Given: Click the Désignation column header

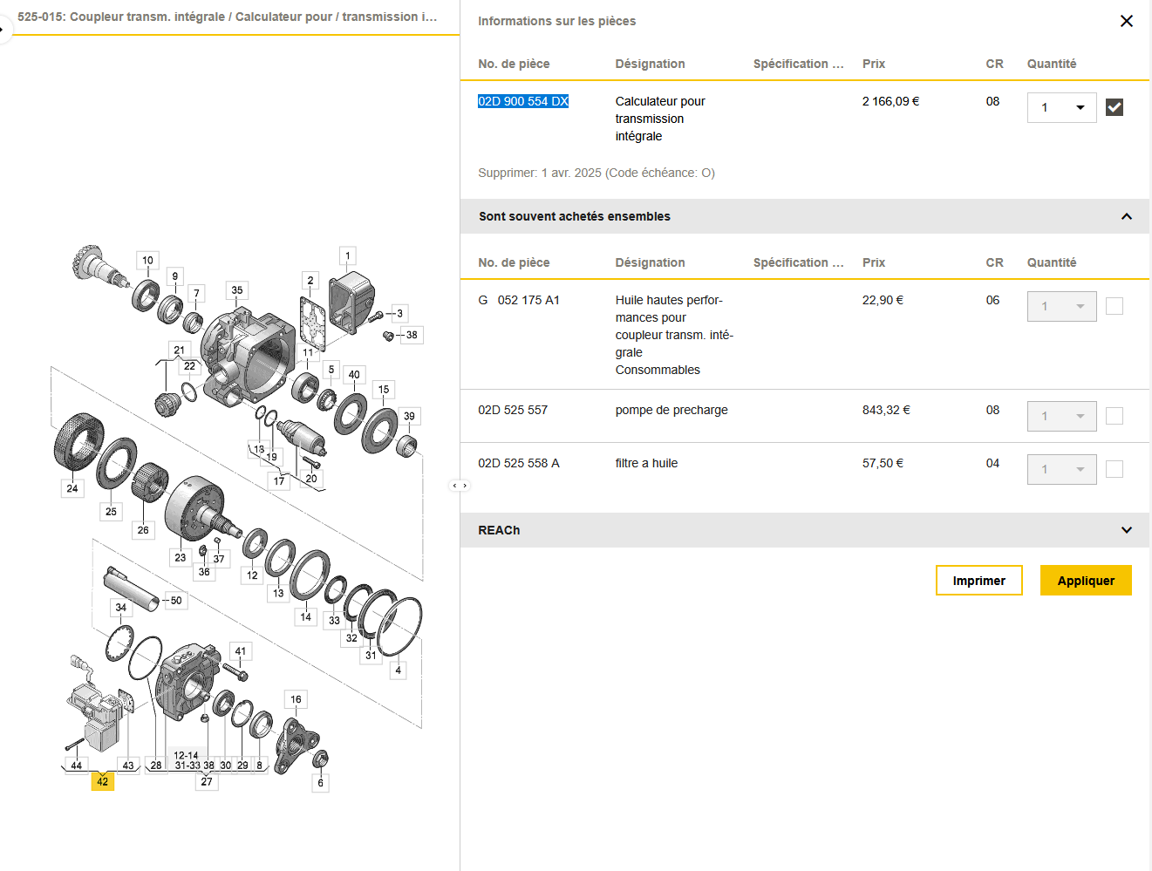Looking at the screenshot, I should point(650,64).
